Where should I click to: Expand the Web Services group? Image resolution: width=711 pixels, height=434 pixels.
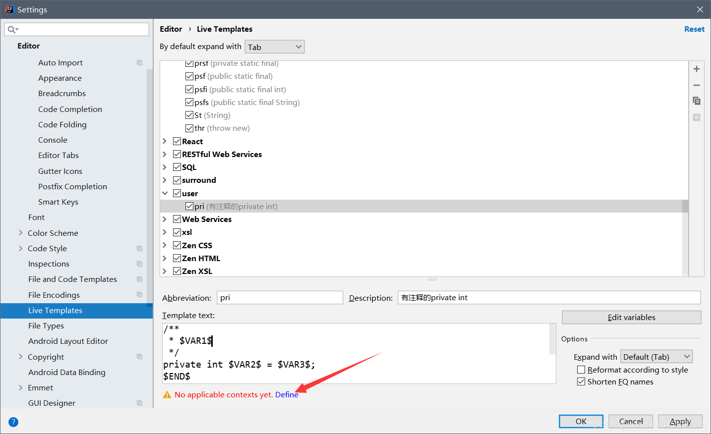(x=165, y=219)
